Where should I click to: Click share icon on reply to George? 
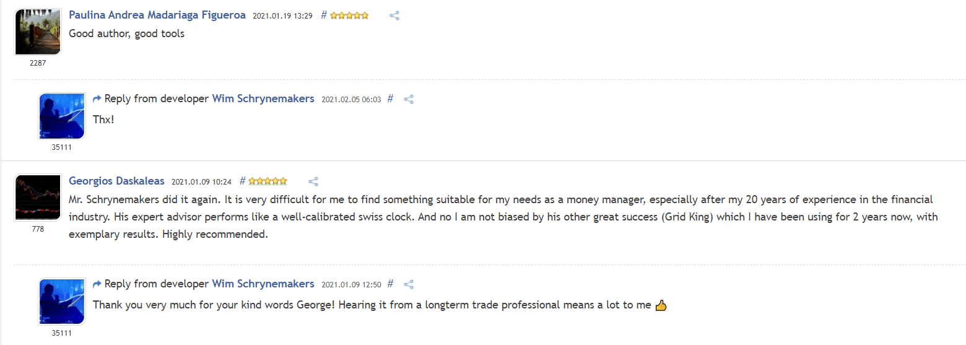coord(409,284)
